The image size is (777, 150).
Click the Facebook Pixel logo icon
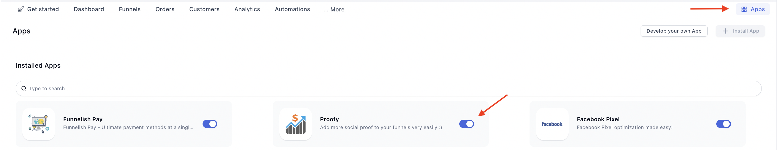coord(552,124)
